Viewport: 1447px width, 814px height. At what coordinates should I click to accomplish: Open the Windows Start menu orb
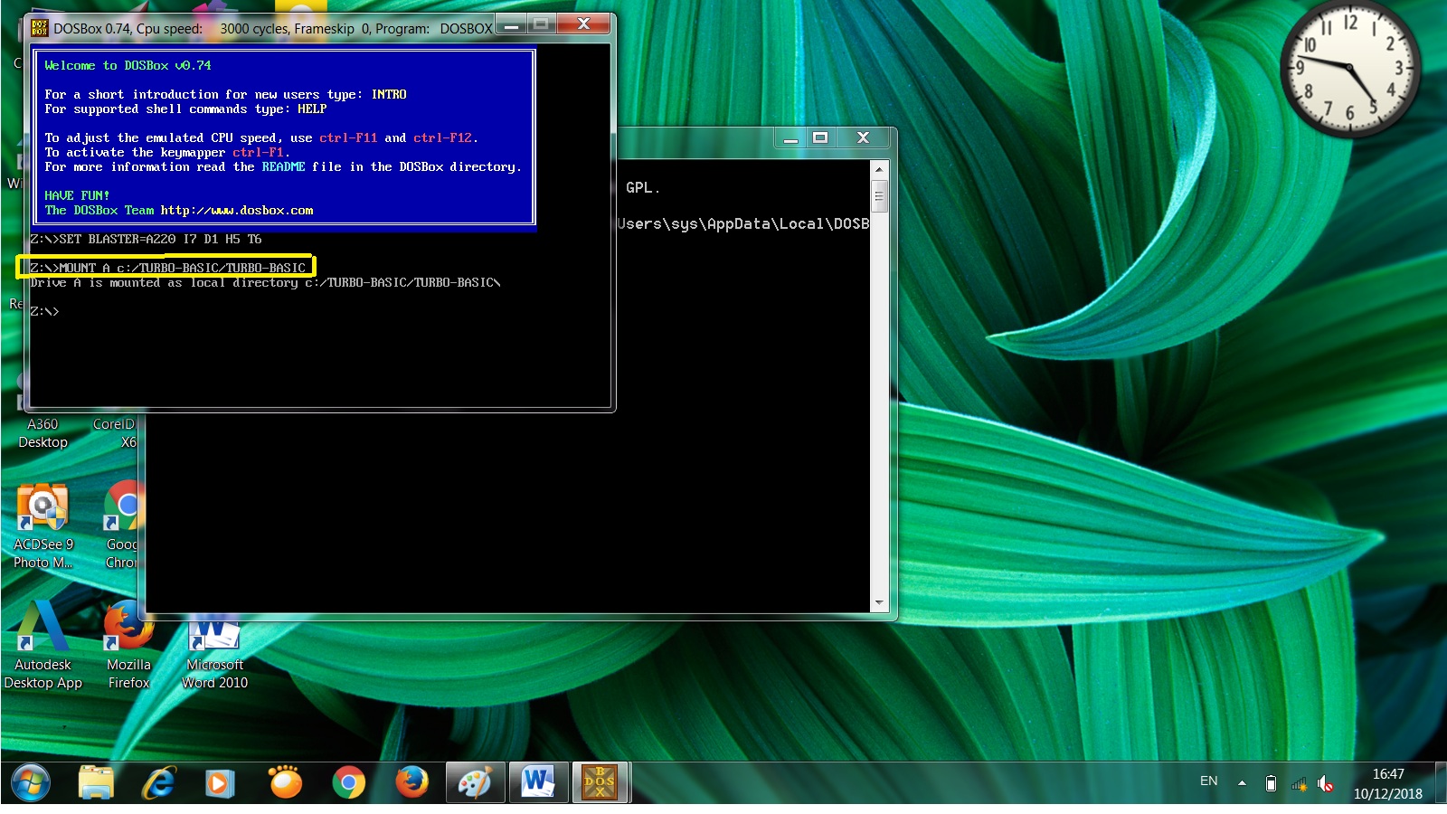pos(31,782)
